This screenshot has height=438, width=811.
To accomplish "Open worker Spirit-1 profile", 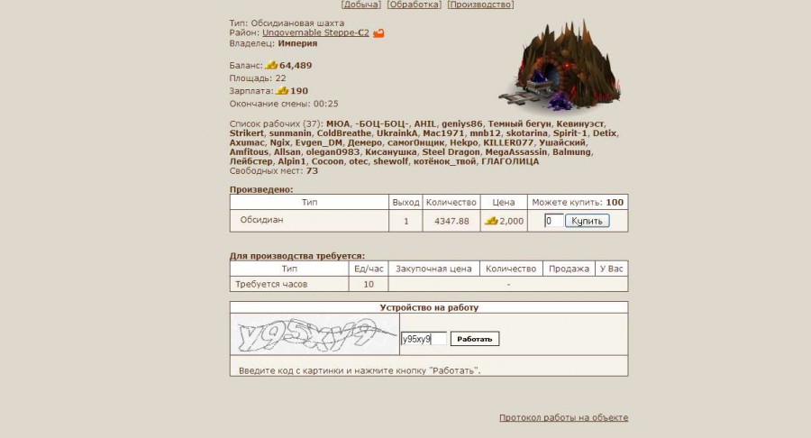I will pos(570,133).
